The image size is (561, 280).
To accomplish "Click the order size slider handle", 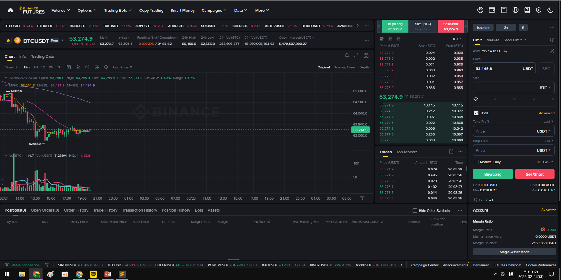I will [x=476, y=99].
